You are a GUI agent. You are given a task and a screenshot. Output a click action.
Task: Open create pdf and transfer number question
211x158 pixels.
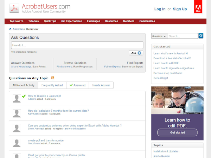46,140
